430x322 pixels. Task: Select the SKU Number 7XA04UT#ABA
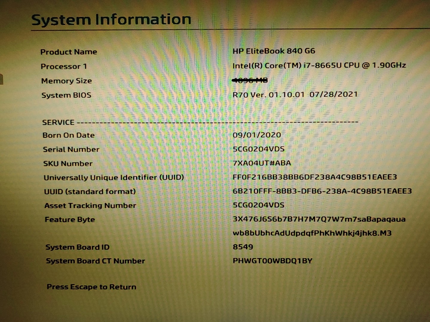(263, 163)
